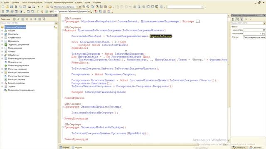This screenshot has height=149, width=266.
Task: Open the Администрирование menu
Action: [x=63, y=2]
